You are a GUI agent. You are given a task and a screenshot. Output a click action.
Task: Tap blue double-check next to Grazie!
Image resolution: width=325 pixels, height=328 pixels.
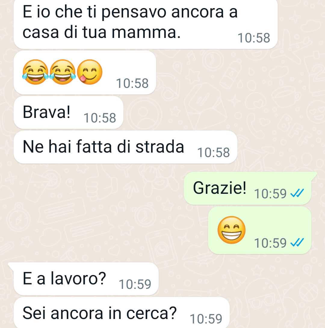(297, 193)
